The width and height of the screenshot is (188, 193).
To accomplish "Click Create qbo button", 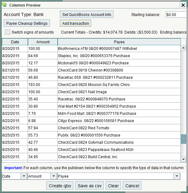I will click(x=60, y=185).
